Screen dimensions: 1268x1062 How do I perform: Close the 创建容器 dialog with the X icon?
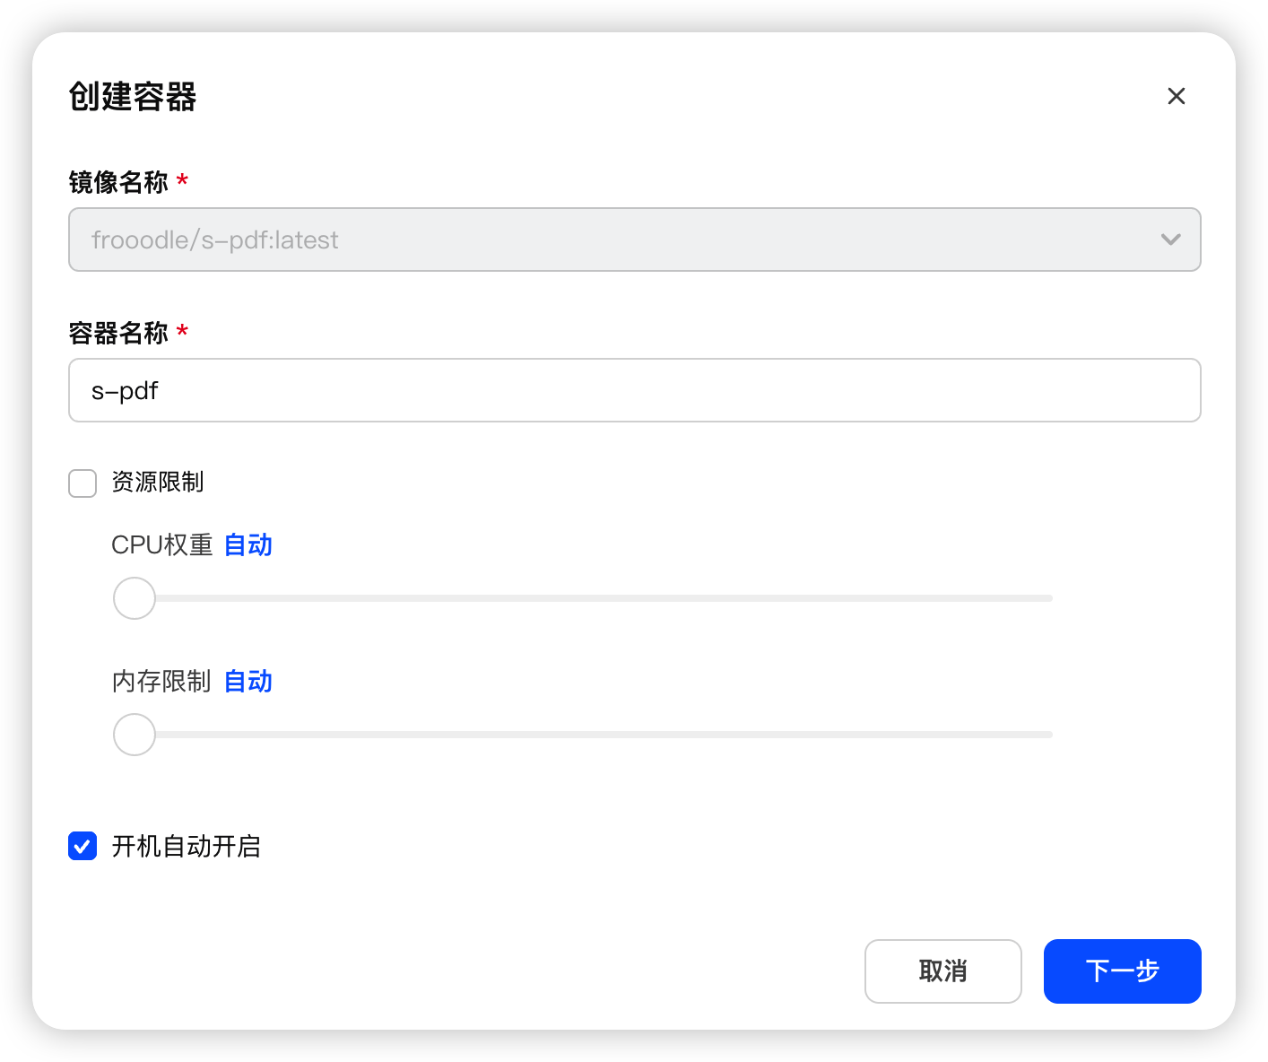click(x=1176, y=96)
